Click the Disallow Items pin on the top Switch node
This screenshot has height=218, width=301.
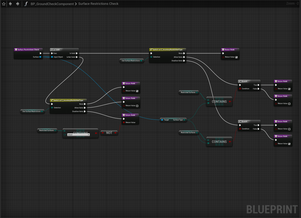[184, 61]
